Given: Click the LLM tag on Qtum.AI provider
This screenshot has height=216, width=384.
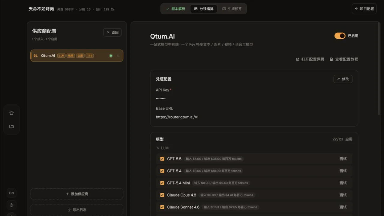Looking at the screenshot, I should pos(61,55).
